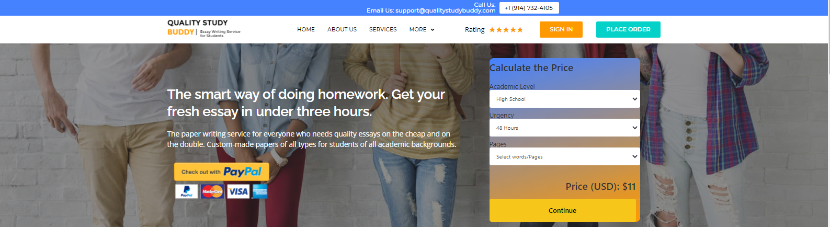Click the Rating label text
This screenshot has height=227, width=830.
(475, 30)
